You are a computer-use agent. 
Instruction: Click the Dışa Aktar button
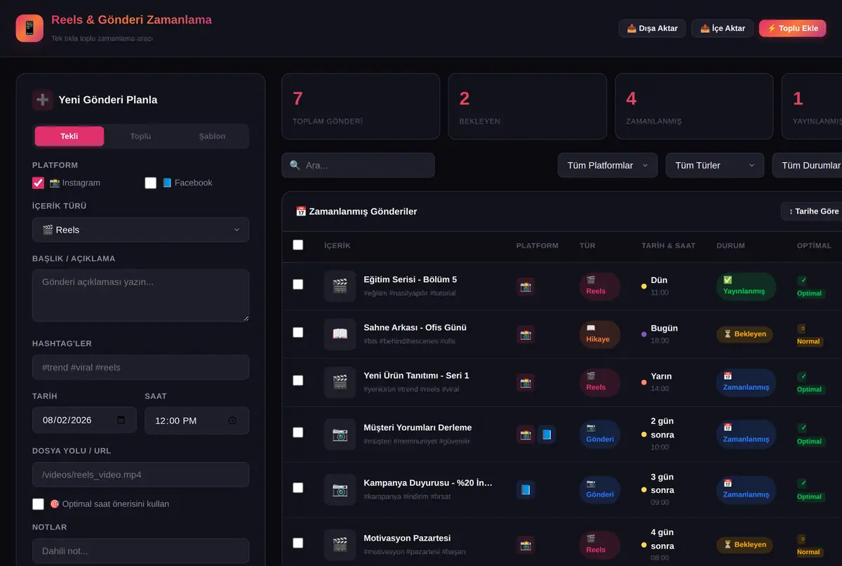tap(652, 28)
